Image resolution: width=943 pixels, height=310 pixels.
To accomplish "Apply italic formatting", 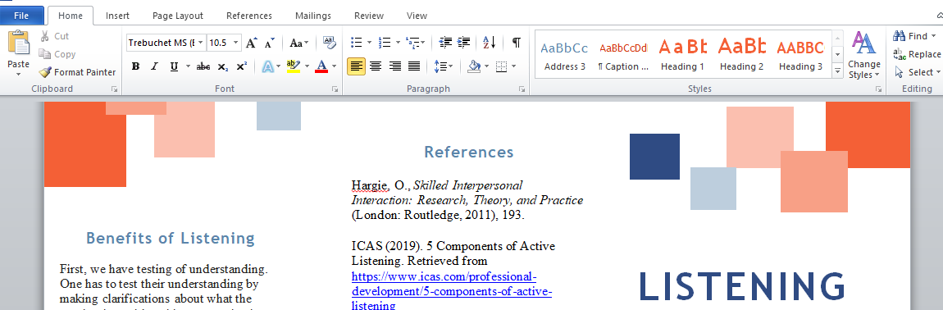I will 154,66.
